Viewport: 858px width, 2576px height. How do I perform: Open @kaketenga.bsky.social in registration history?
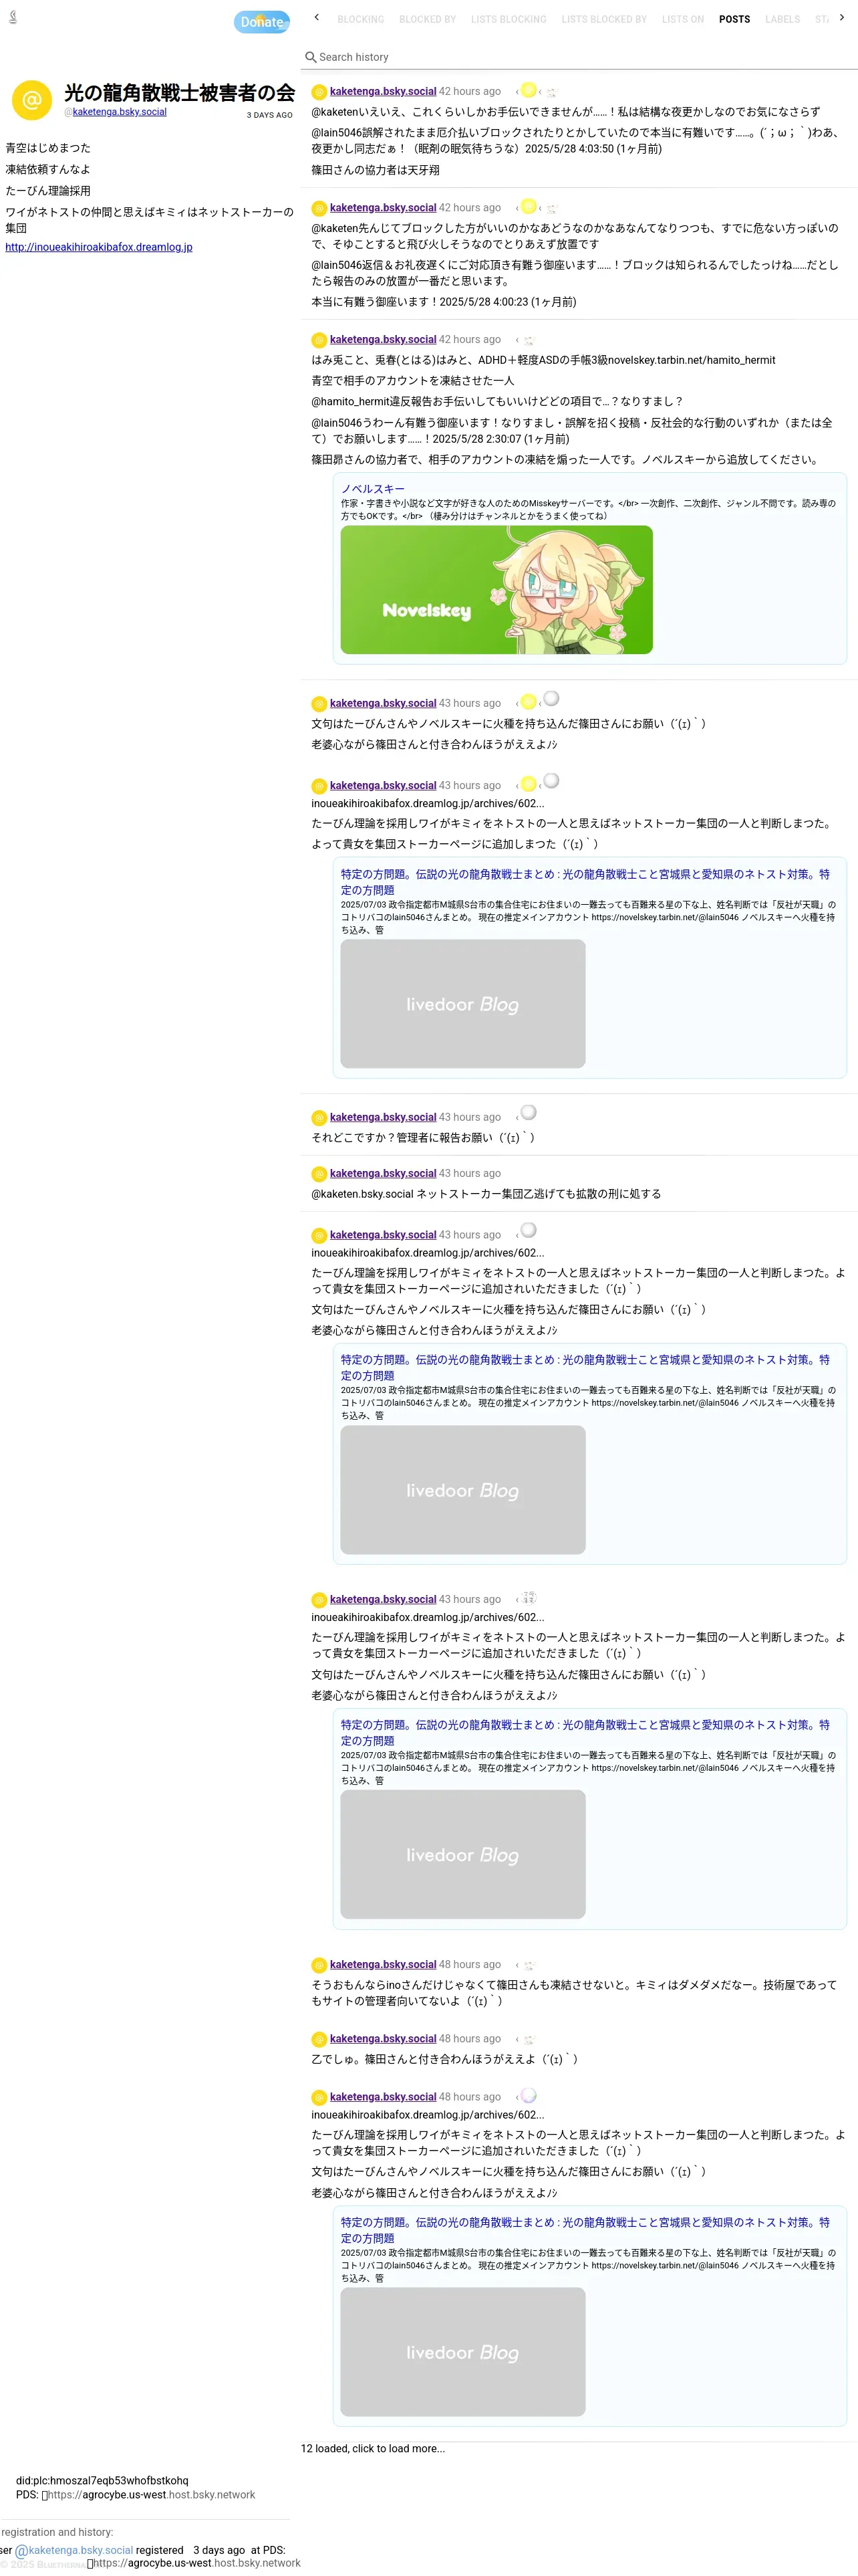point(74,2550)
